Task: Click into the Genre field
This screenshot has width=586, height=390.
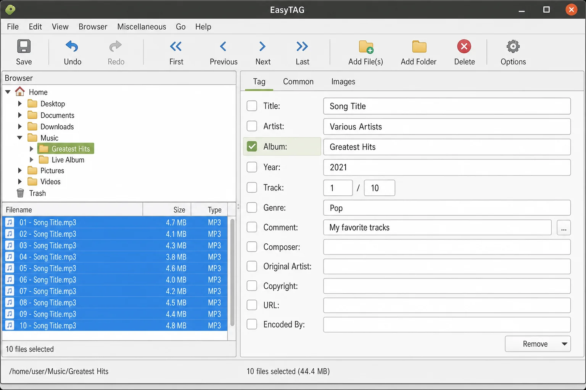Action: tap(447, 208)
